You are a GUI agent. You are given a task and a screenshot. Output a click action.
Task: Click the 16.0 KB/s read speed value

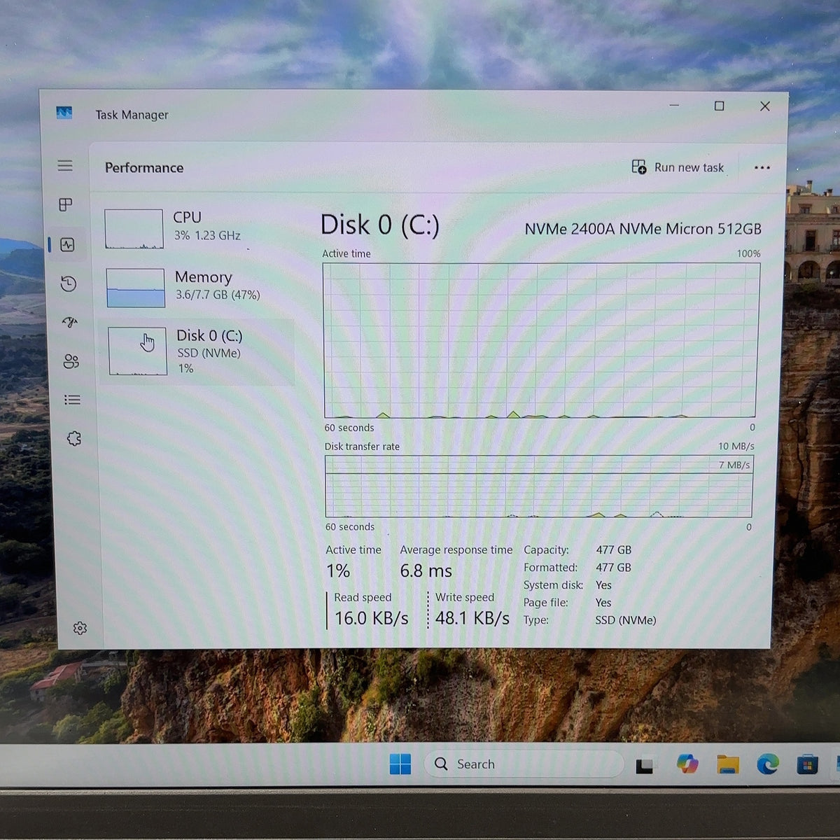coord(371,618)
